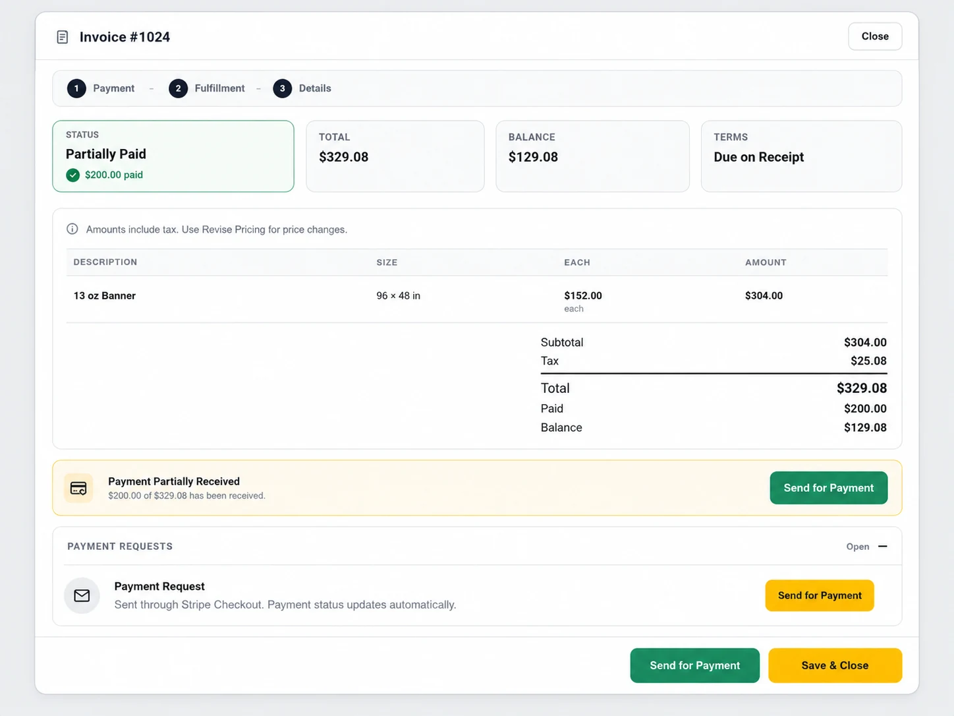
Task: Click the 'Open' status label in Payment Requests
Action: pos(857,547)
